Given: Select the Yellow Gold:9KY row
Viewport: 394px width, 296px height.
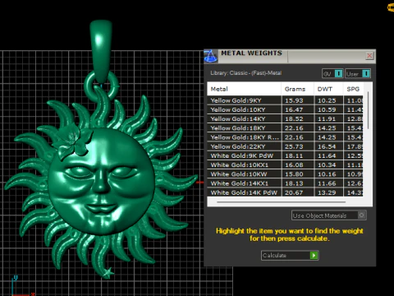Looking at the screenshot, I should click(x=286, y=100).
